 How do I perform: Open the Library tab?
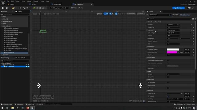pos(19,12)
